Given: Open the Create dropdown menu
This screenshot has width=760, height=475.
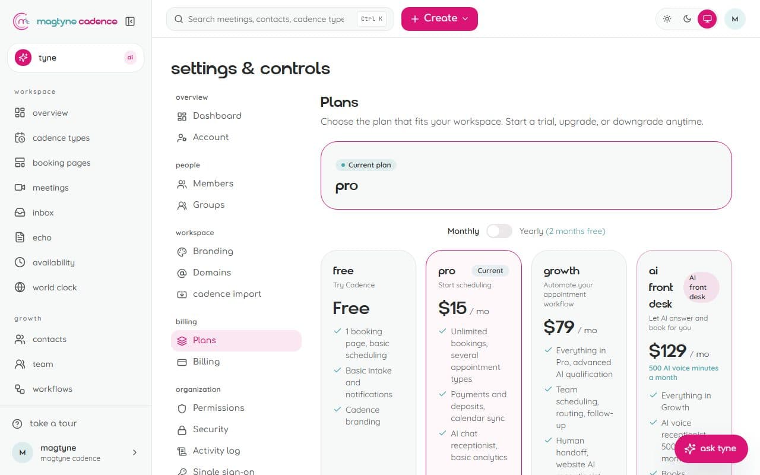Looking at the screenshot, I should [x=439, y=19].
